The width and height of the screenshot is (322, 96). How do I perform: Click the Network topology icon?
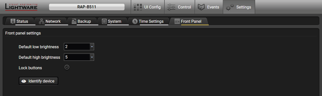click(x=42, y=21)
